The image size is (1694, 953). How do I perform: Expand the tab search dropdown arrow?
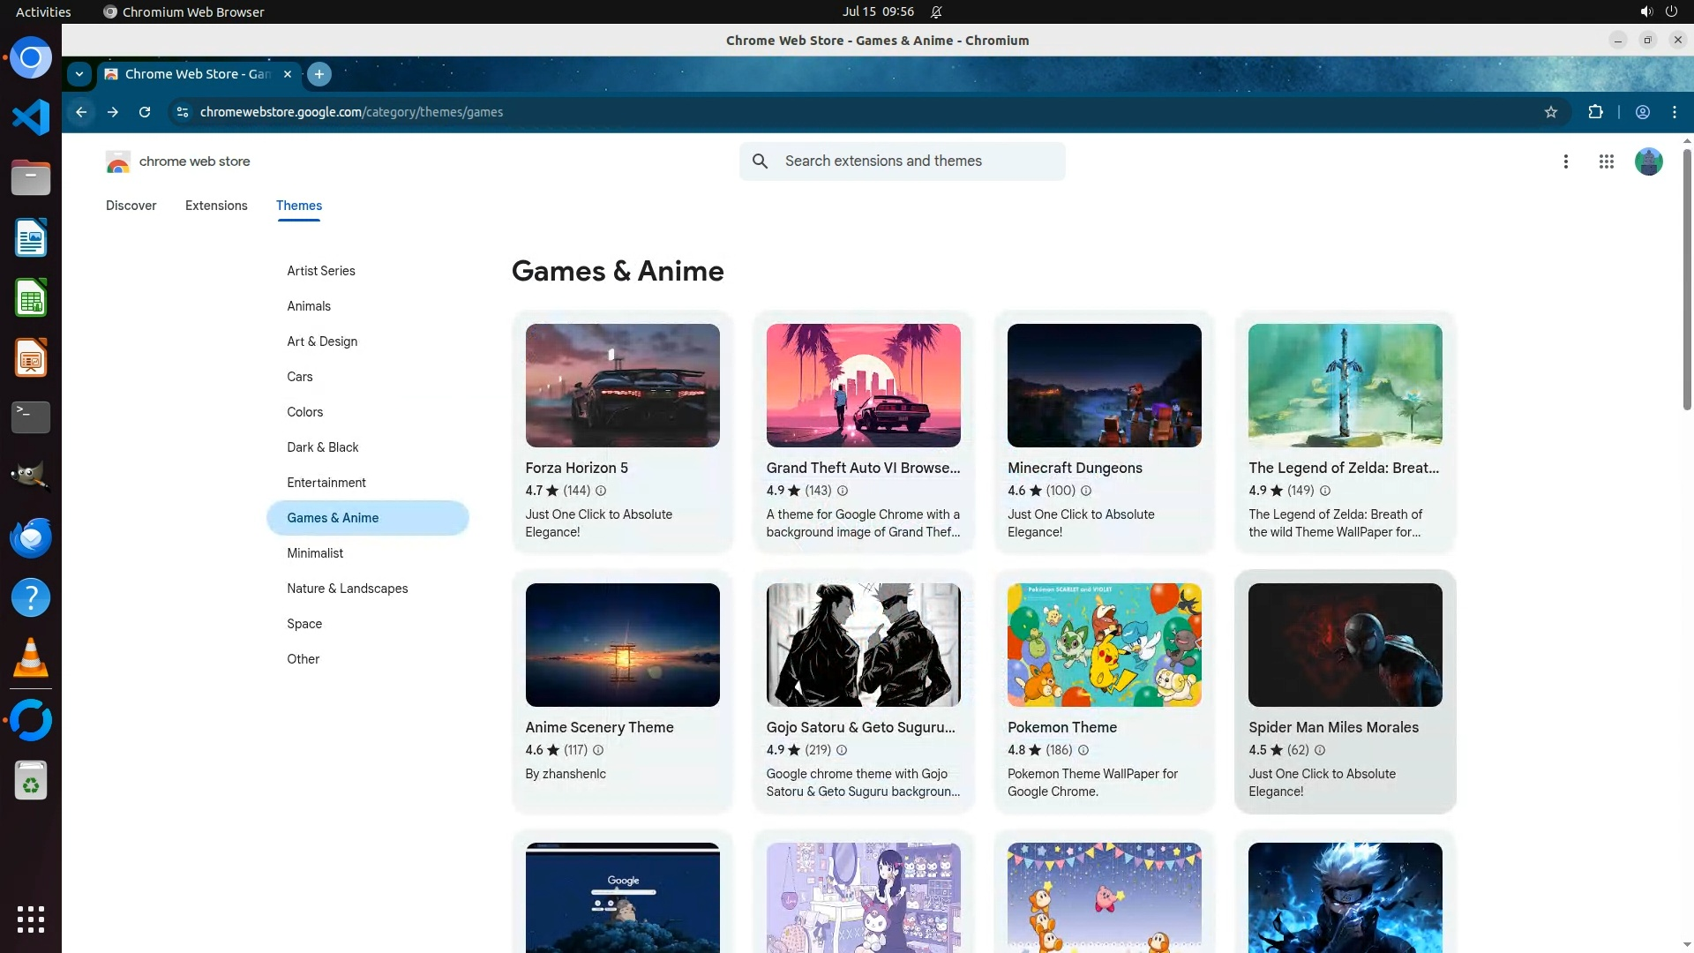click(x=79, y=74)
